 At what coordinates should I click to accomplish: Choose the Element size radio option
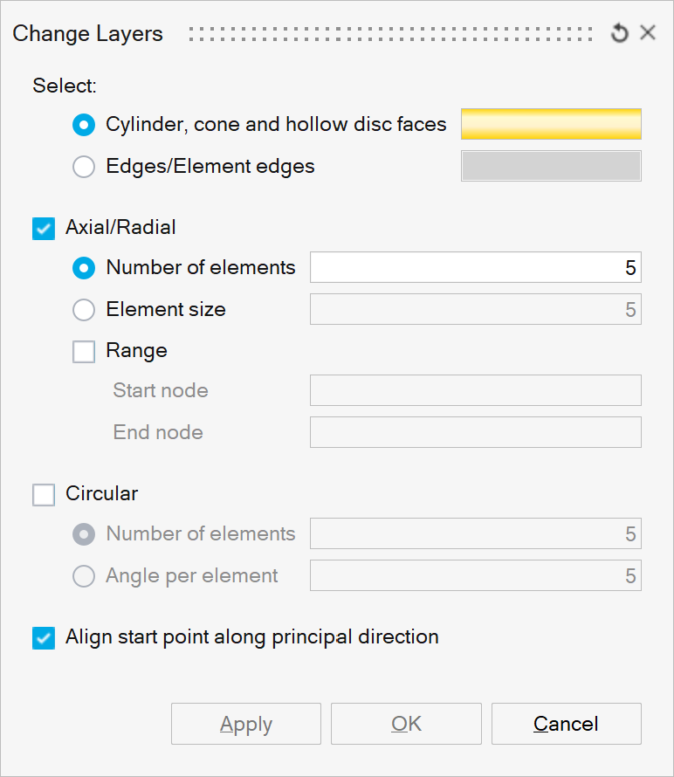coord(84,309)
